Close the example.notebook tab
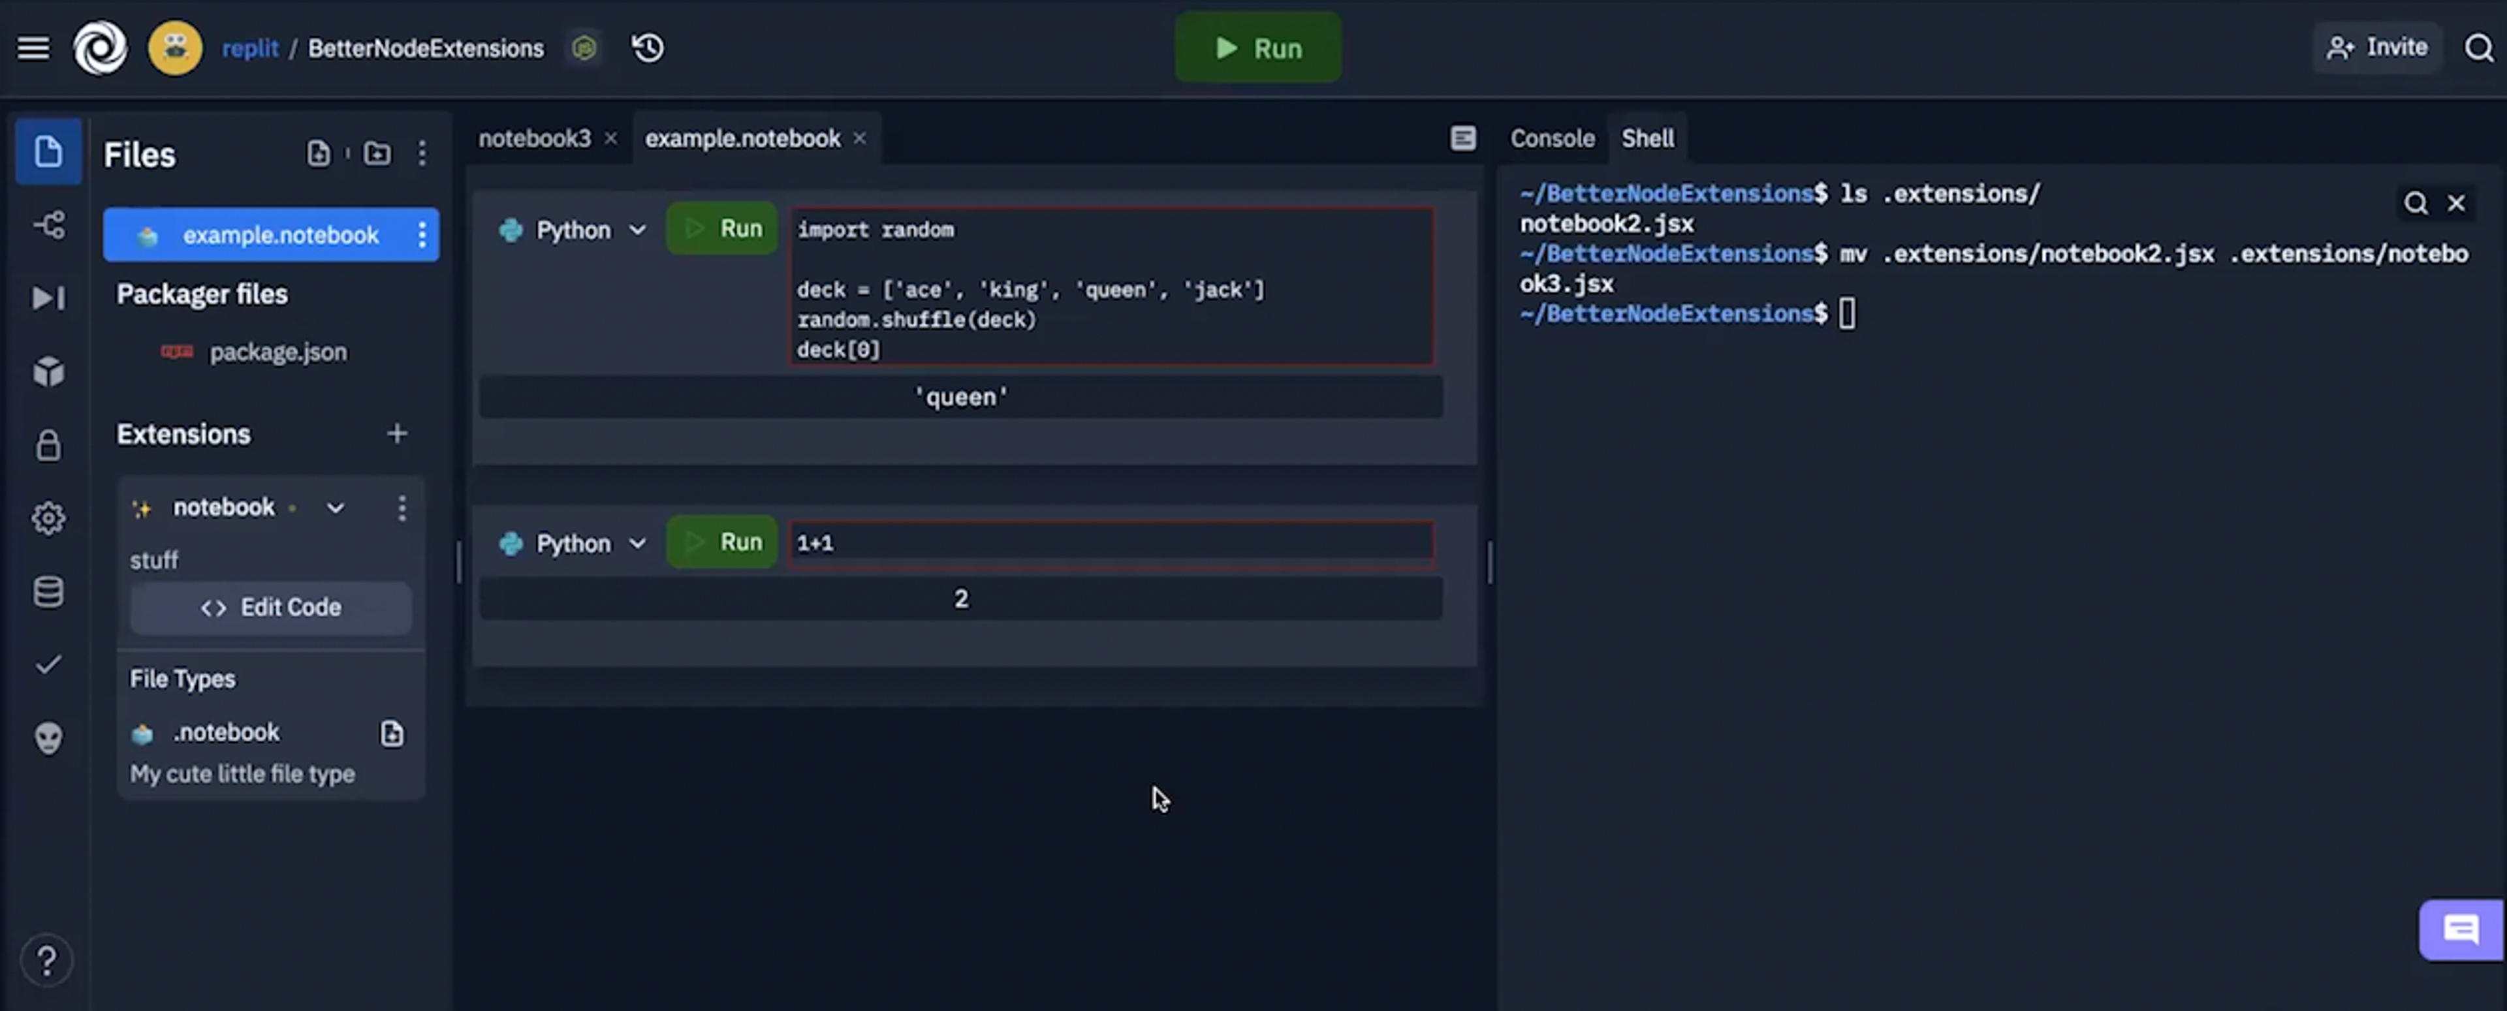Screen dimensions: 2507x1011 [859, 138]
